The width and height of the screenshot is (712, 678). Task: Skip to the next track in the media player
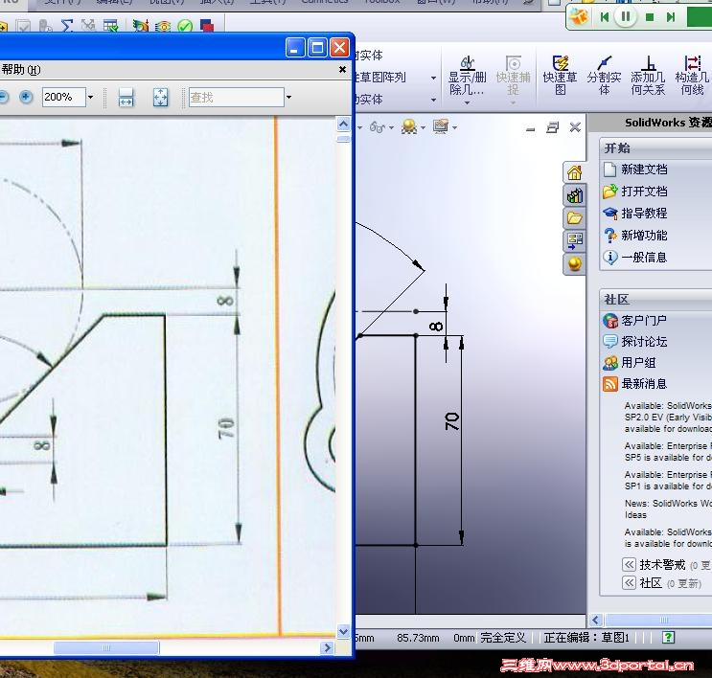[x=671, y=17]
